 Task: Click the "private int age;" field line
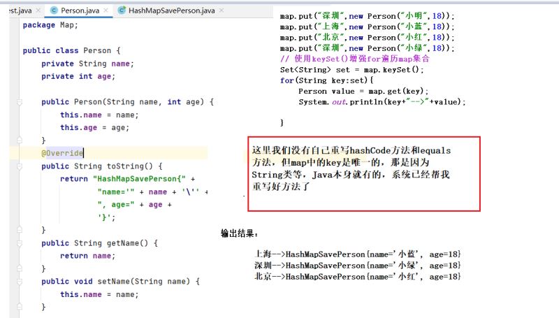click(78, 76)
